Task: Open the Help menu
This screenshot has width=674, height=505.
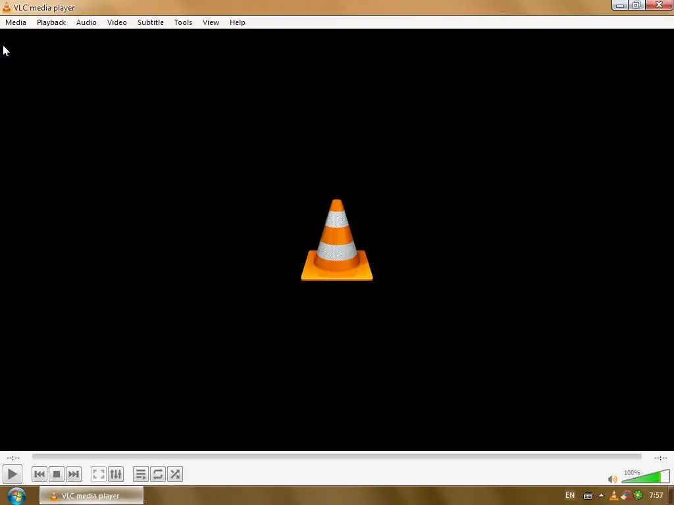Action: (x=237, y=22)
